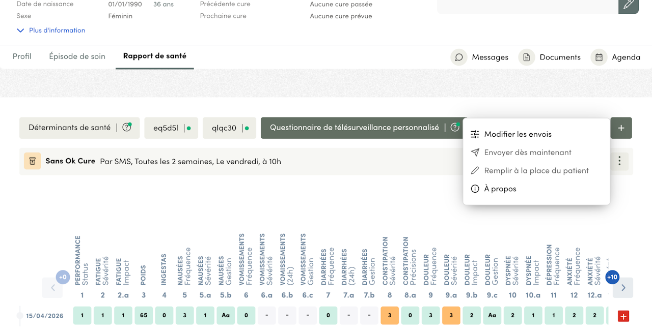Image resolution: width=652 pixels, height=334 pixels.
Task: Select Questionnaire de télésurveillance personnalisé
Action: pyautogui.click(x=355, y=128)
